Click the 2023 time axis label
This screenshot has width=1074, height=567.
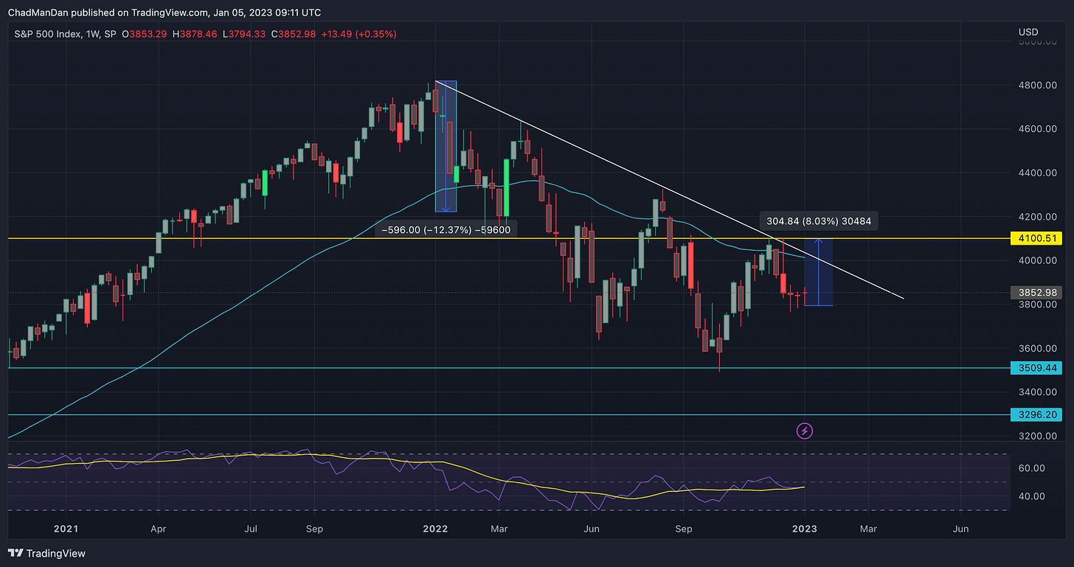click(805, 529)
